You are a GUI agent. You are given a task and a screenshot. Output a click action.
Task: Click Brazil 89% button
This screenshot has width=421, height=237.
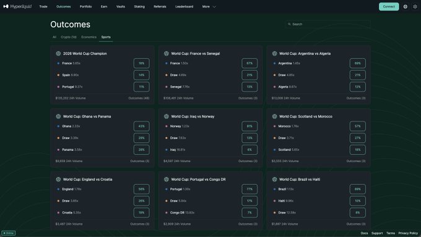358,189
